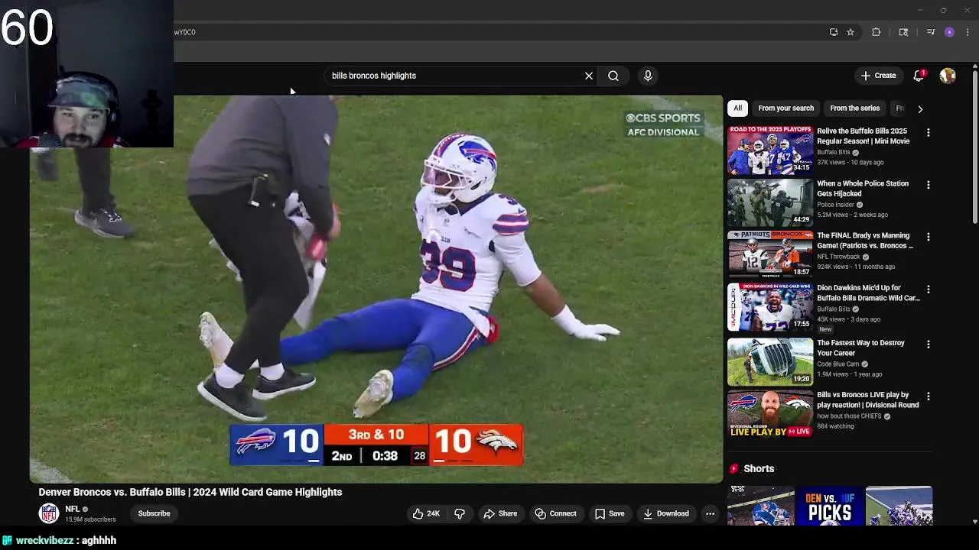Select the From your search chip
The image size is (979, 550).
coord(785,108)
